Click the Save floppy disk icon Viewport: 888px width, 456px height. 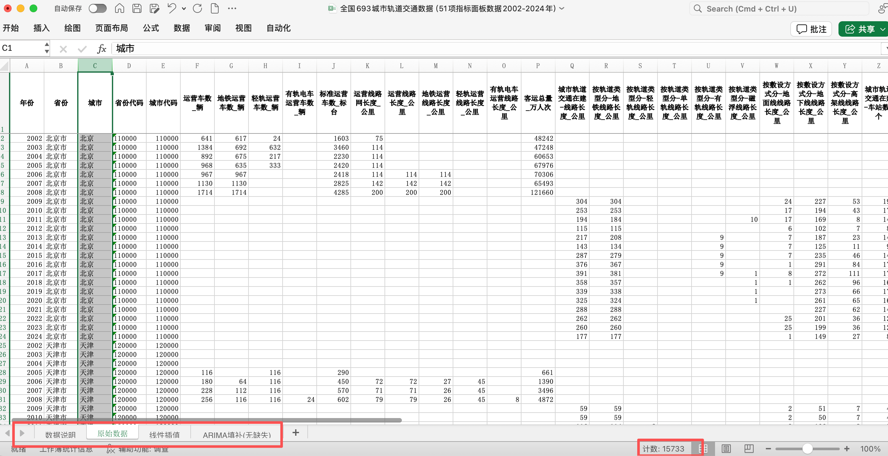(x=137, y=8)
